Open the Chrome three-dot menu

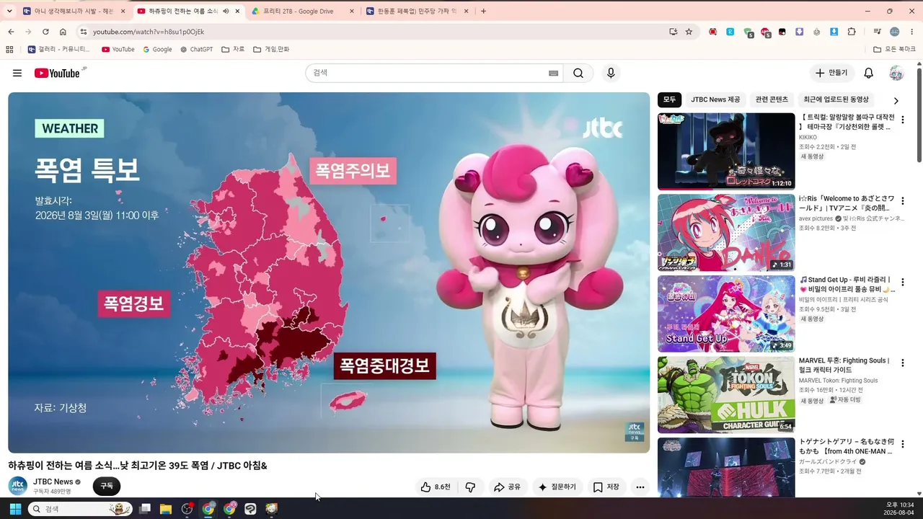click(x=912, y=32)
